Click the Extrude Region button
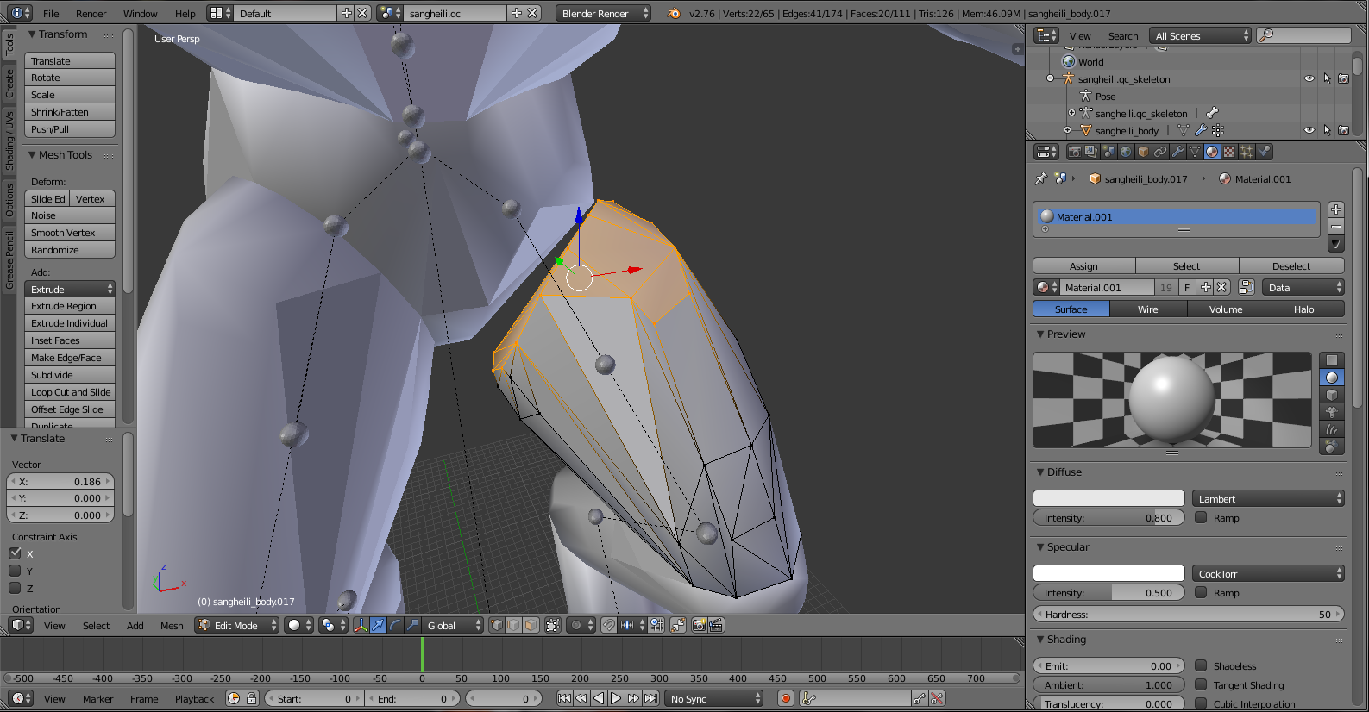Image resolution: width=1369 pixels, height=712 pixels. pos(69,306)
